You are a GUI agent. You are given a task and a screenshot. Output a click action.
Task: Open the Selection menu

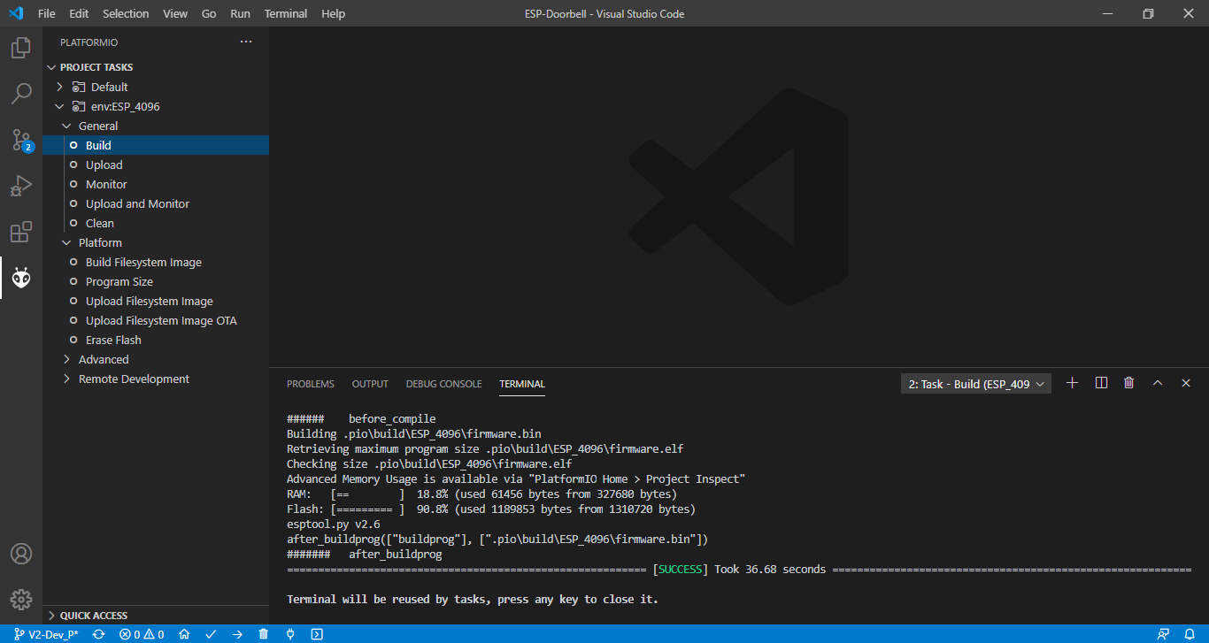coord(126,13)
